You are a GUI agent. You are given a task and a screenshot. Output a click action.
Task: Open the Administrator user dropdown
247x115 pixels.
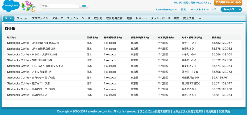166,10
